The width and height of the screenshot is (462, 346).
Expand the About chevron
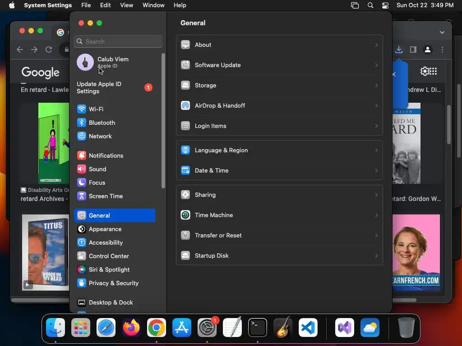tap(376, 45)
